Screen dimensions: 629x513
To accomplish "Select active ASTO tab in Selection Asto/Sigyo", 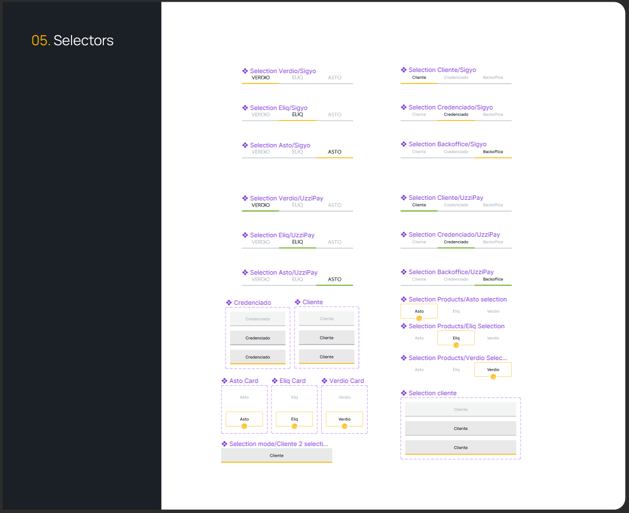I will click(x=335, y=152).
